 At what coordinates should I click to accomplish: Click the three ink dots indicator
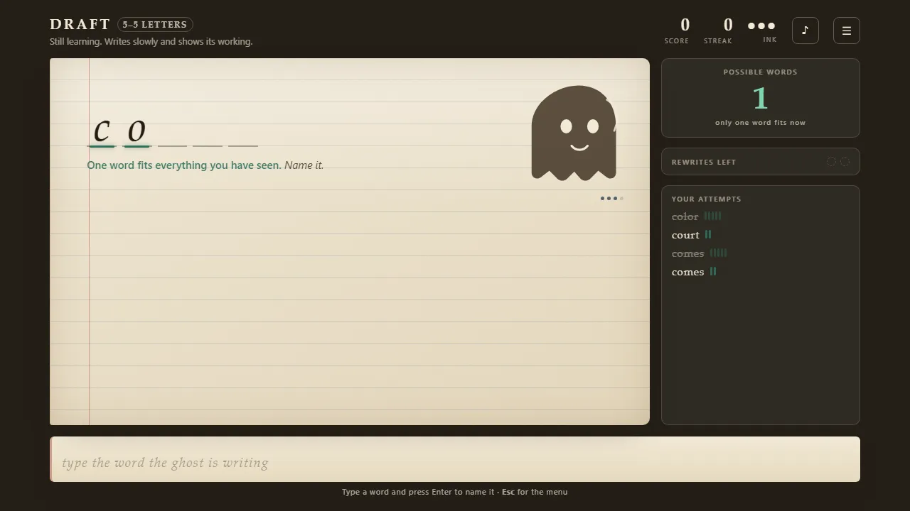[x=761, y=26]
